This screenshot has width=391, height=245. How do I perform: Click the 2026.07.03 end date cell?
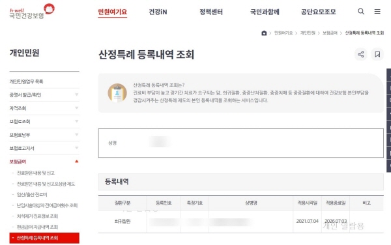(x=336, y=221)
